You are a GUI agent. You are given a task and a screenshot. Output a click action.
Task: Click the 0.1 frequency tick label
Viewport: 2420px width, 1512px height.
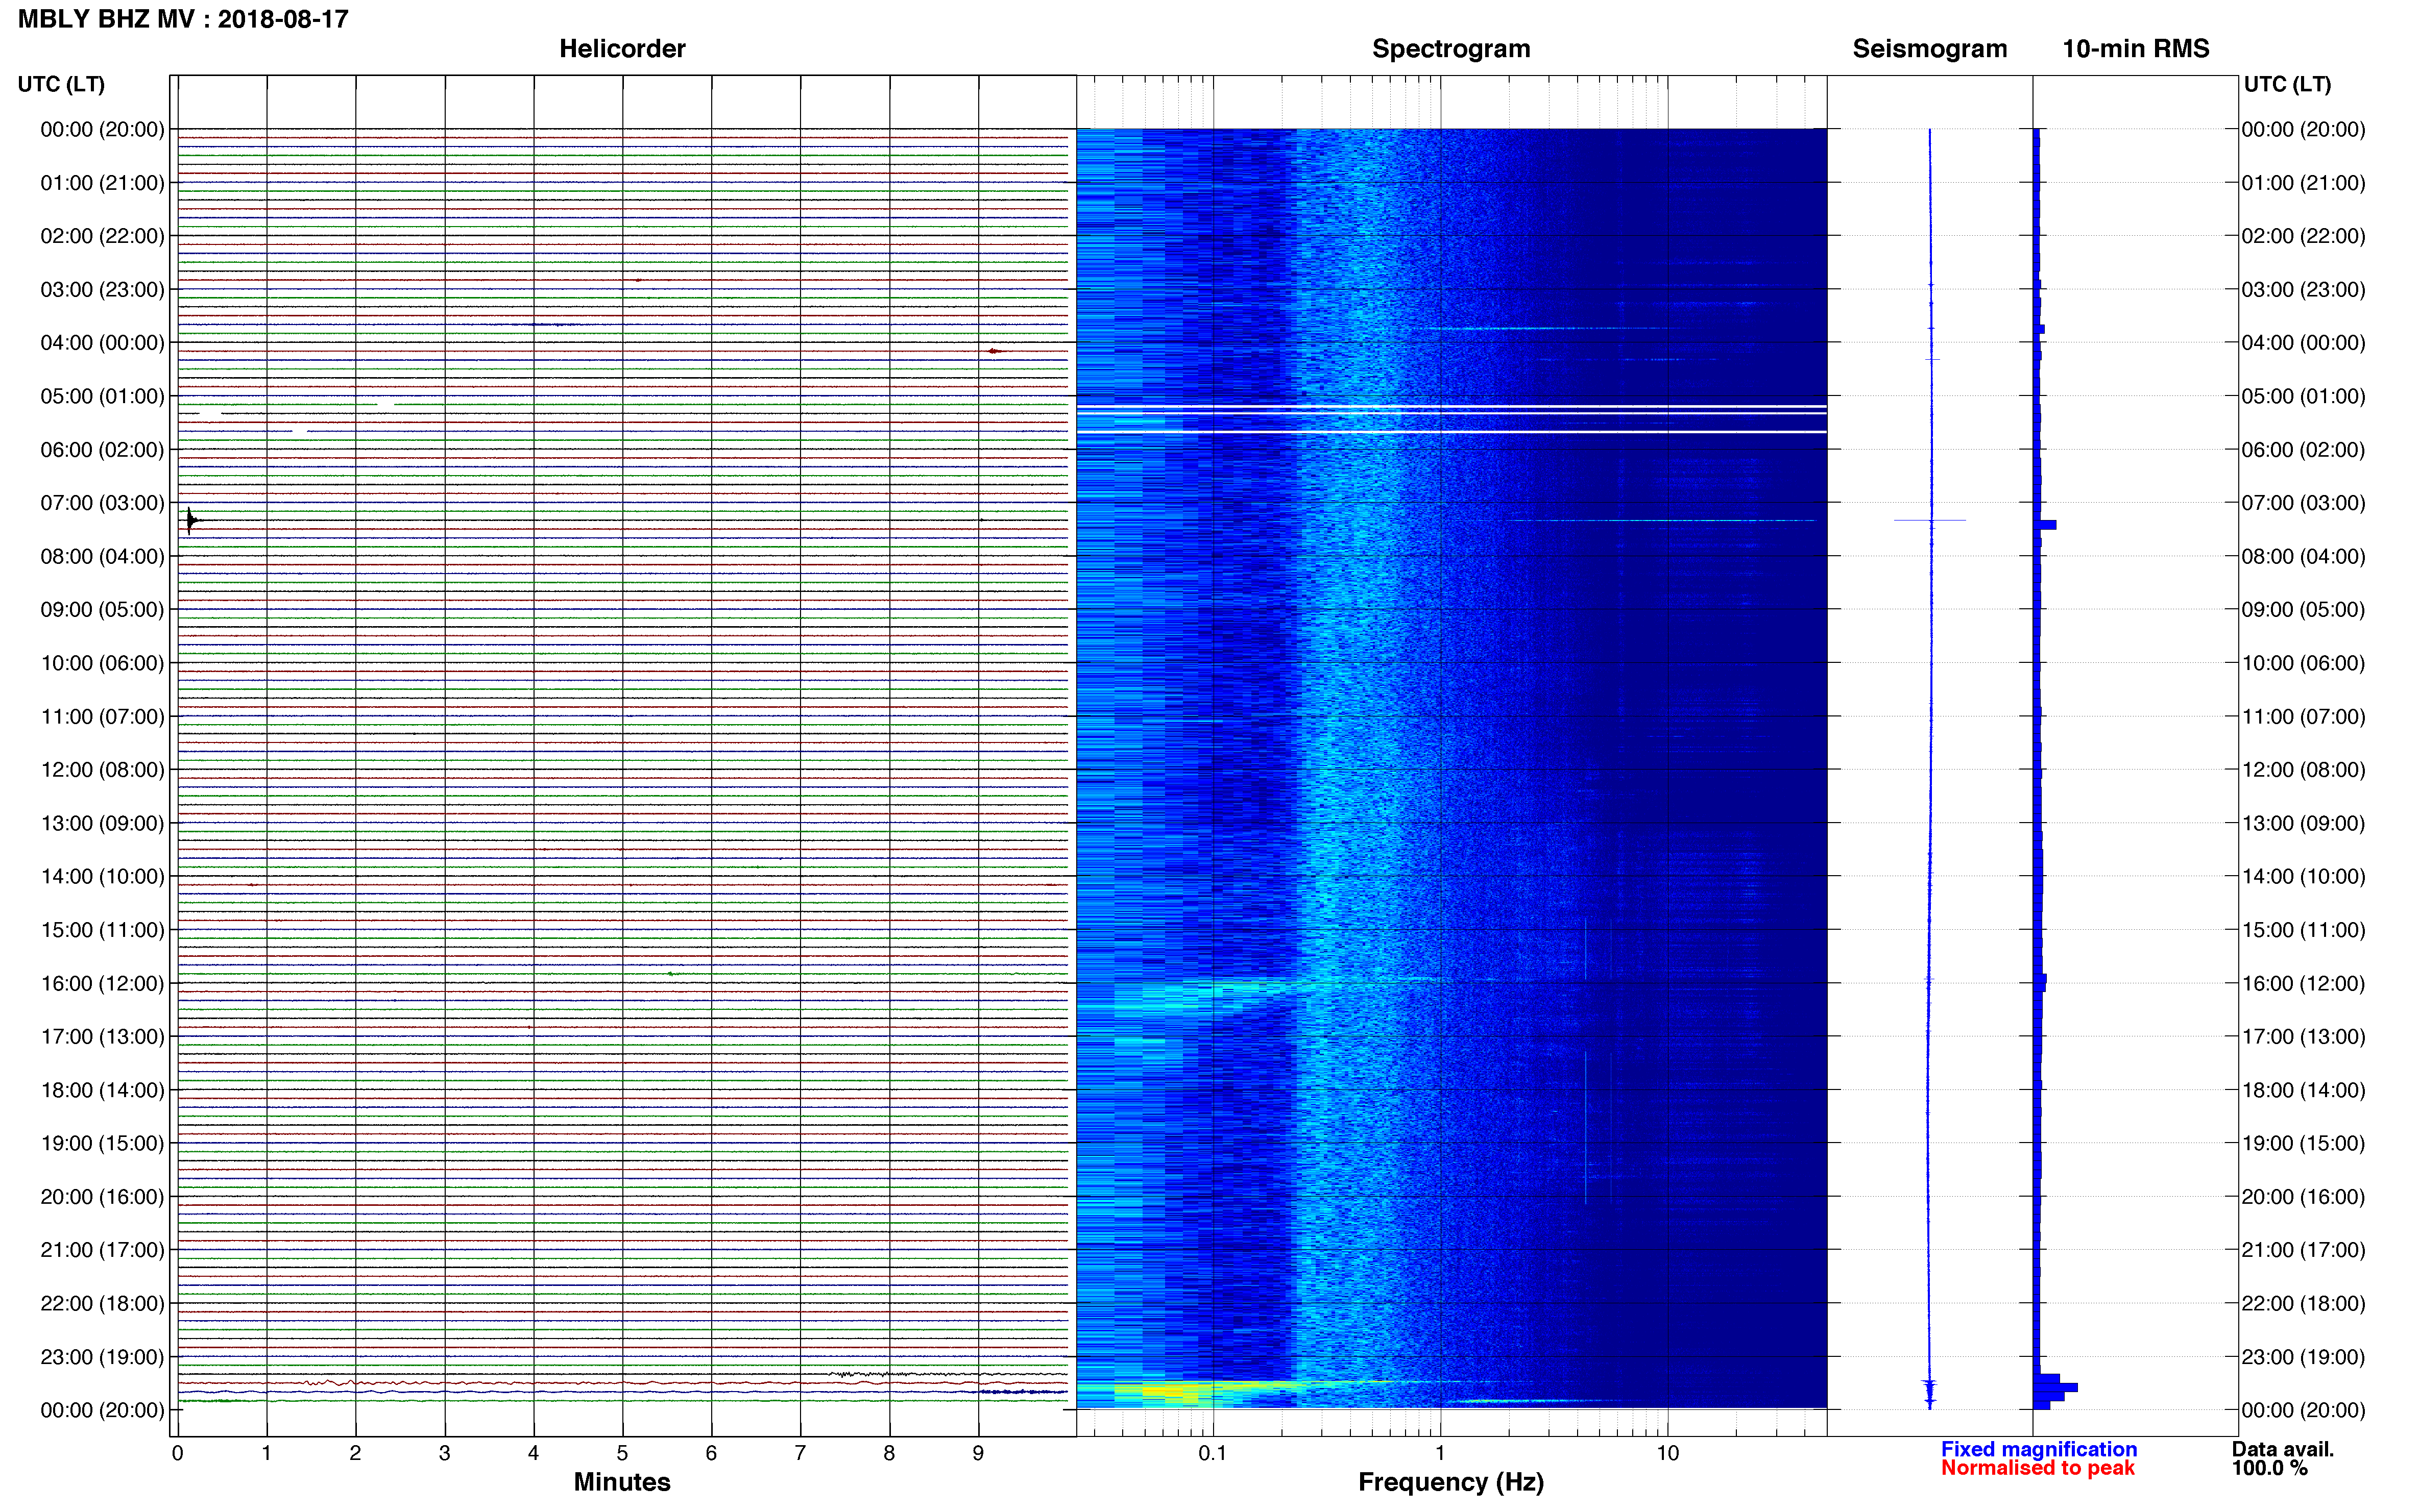coord(1213,1453)
